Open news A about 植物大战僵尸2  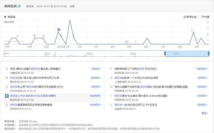coord(35,69)
